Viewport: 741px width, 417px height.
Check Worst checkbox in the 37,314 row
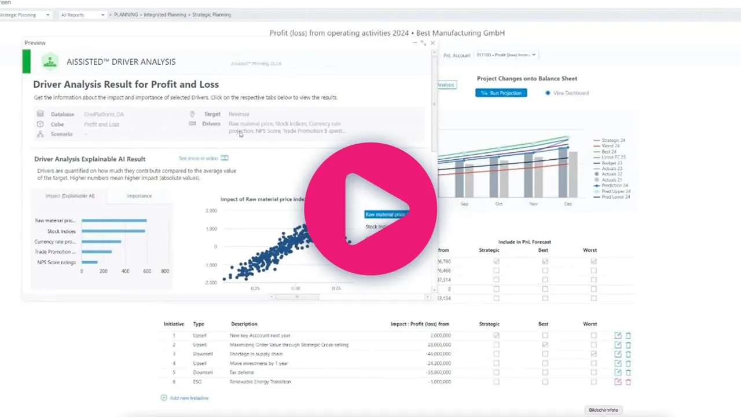click(x=593, y=280)
